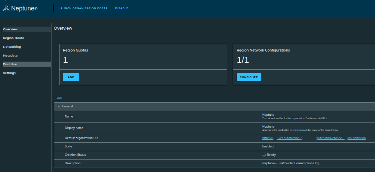Click the Enabled value in the State row
Image resolution: width=375 pixels, height=172 pixels.
tap(268, 146)
